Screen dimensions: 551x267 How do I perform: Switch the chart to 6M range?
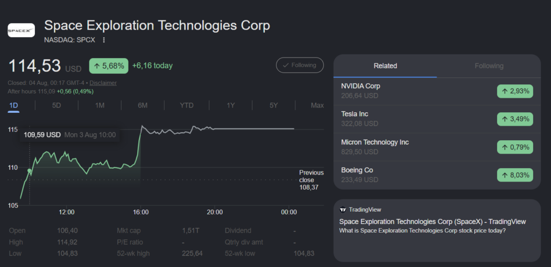click(143, 105)
